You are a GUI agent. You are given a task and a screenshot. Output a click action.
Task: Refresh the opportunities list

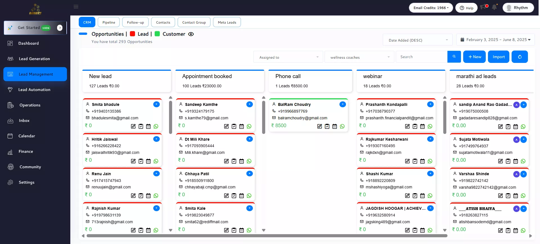point(519,57)
